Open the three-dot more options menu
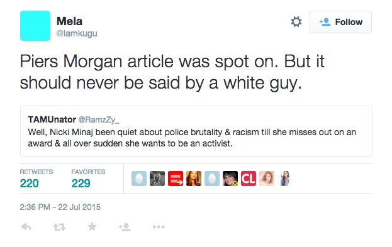Screen dimensions: 392x247 coord(159,227)
